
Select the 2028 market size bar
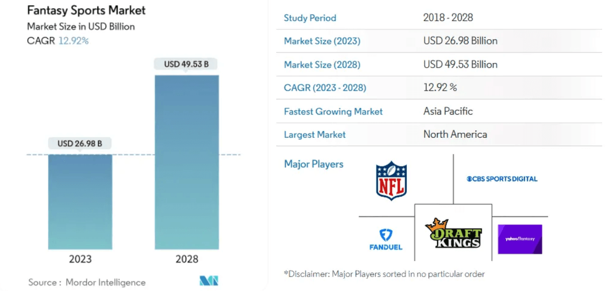pyautogui.click(x=186, y=161)
